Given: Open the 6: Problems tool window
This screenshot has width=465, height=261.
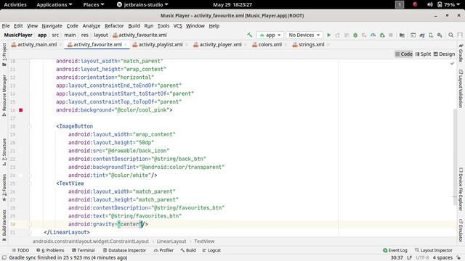Looking at the screenshot, I should pos(50,250).
